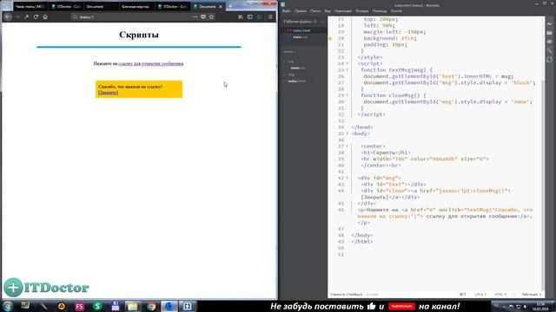The image size is (556, 312).
Task: Open the Помощь menu in Brackets
Action: pos(380,11)
